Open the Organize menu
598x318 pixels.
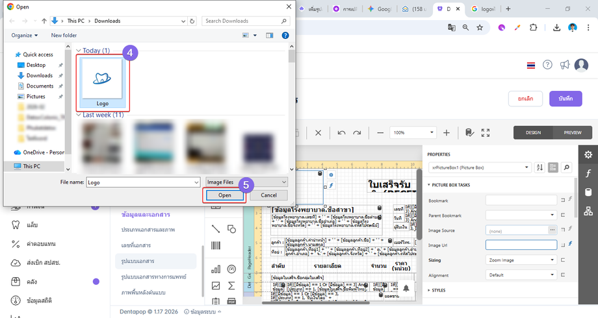point(25,36)
